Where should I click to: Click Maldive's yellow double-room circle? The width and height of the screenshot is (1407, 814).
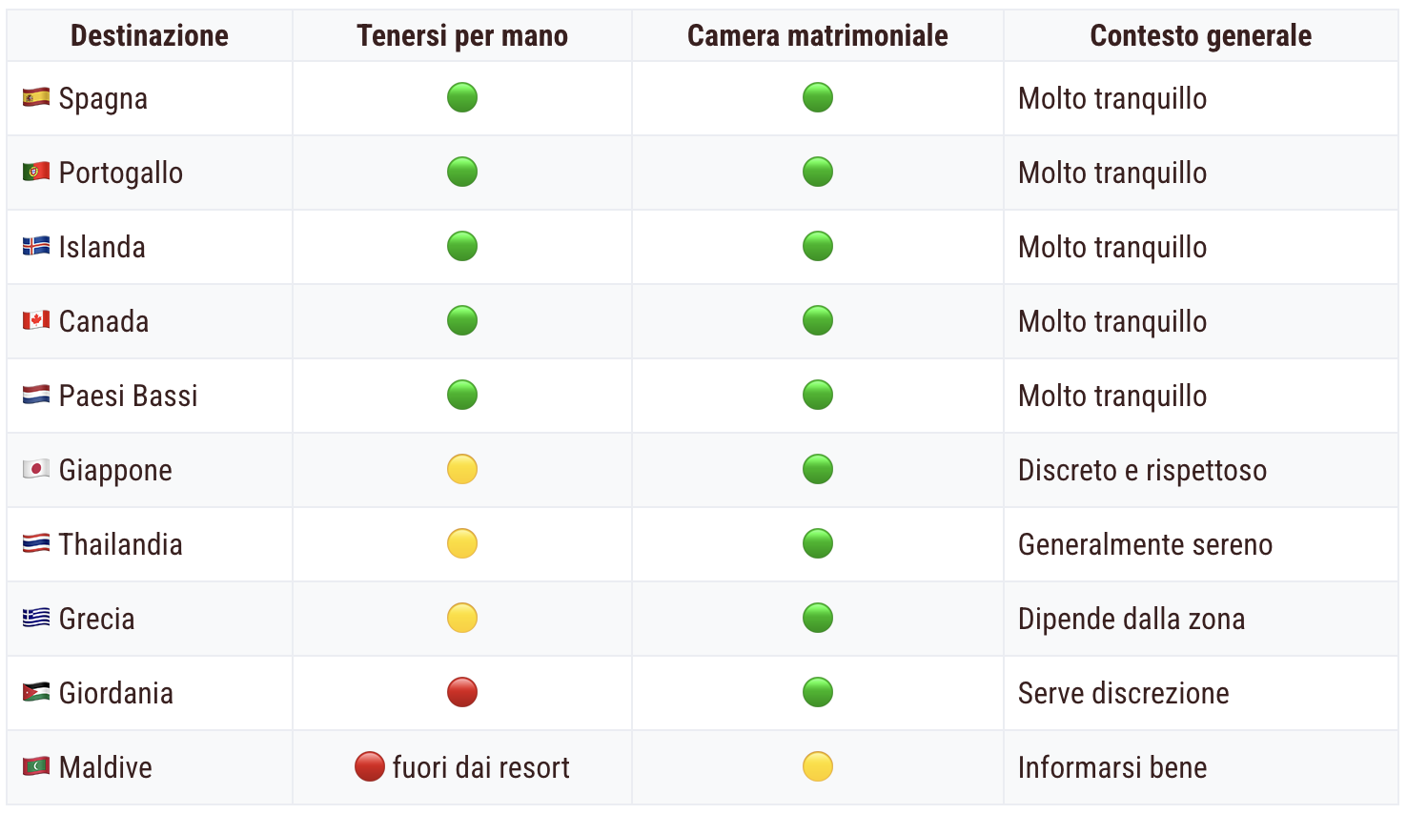pyautogui.click(x=818, y=766)
